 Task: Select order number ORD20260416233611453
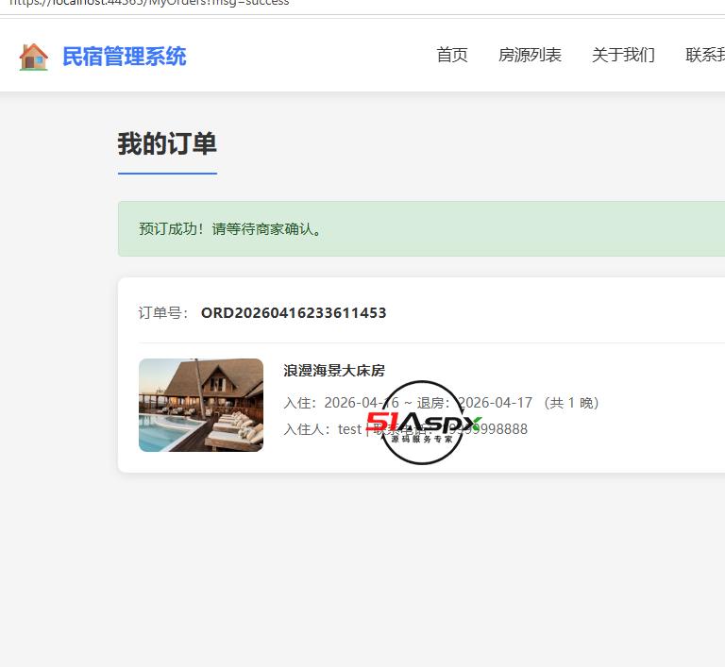294,313
